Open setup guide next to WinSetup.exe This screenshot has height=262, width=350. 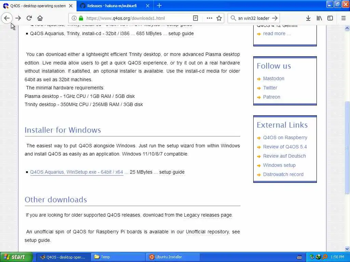[x=172, y=172]
